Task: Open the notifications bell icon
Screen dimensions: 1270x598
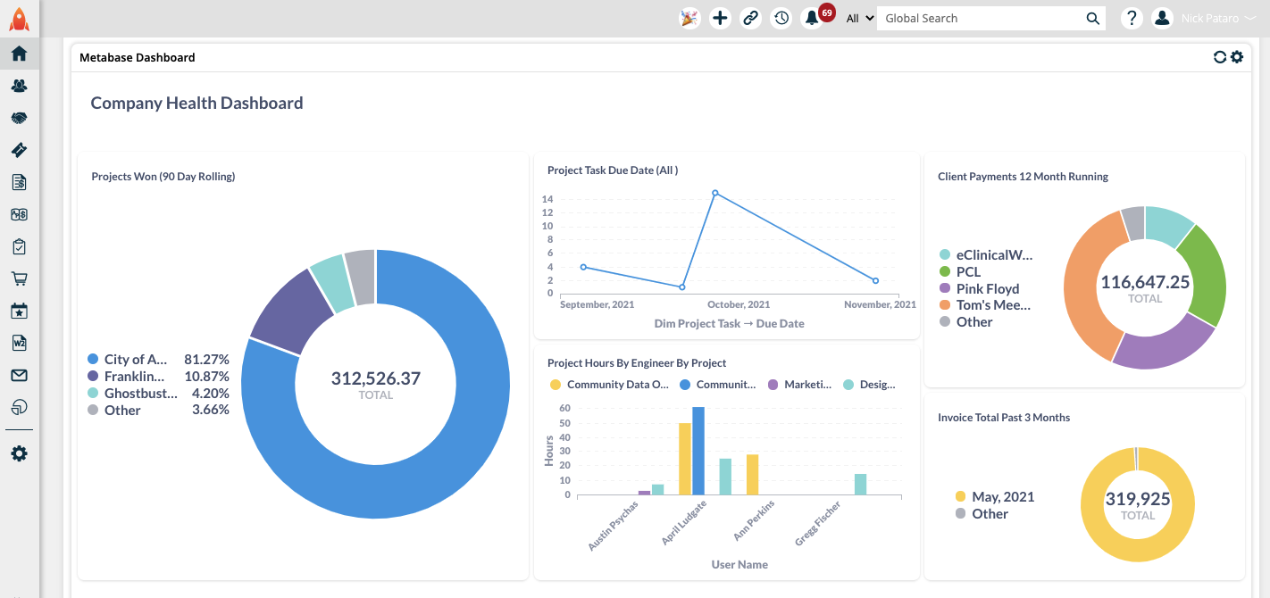Action: pyautogui.click(x=811, y=19)
